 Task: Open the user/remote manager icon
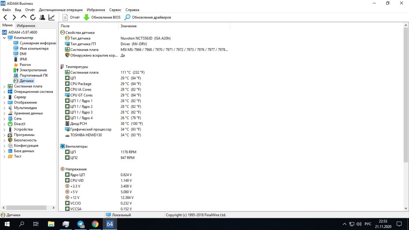42,17
